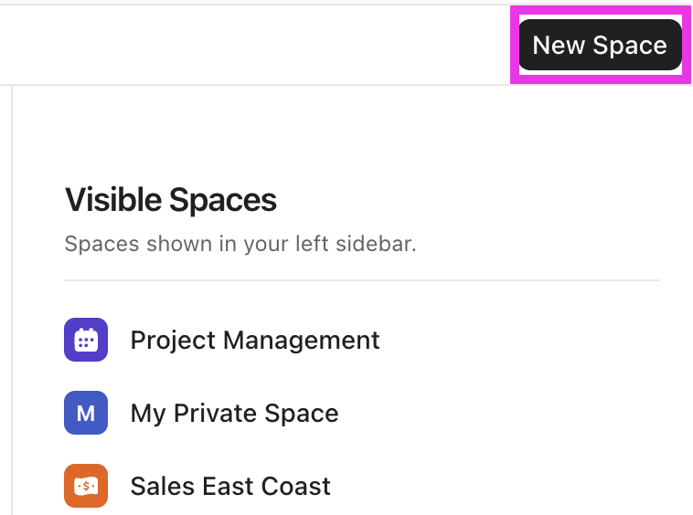This screenshot has width=693, height=515.
Task: Click the blue M icon for My Private Space
Action: click(86, 413)
